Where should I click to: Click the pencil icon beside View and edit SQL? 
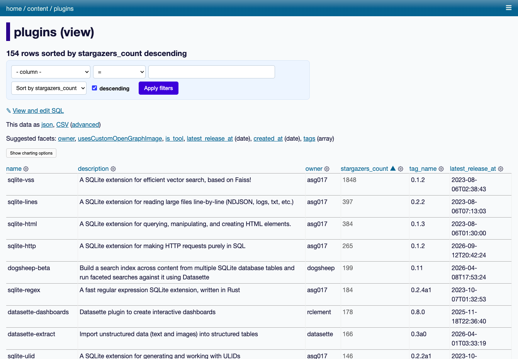click(8, 111)
